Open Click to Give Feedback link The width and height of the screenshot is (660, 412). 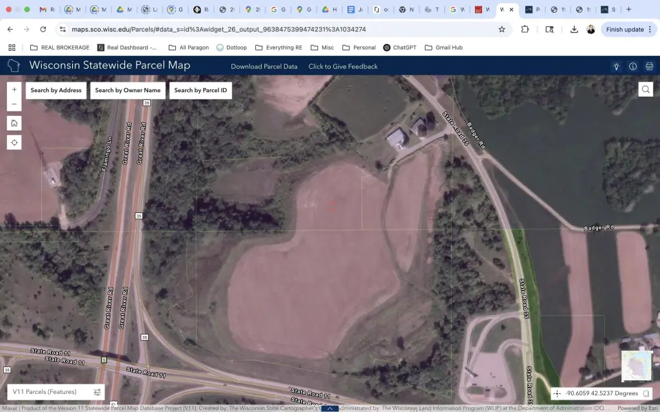[343, 66]
